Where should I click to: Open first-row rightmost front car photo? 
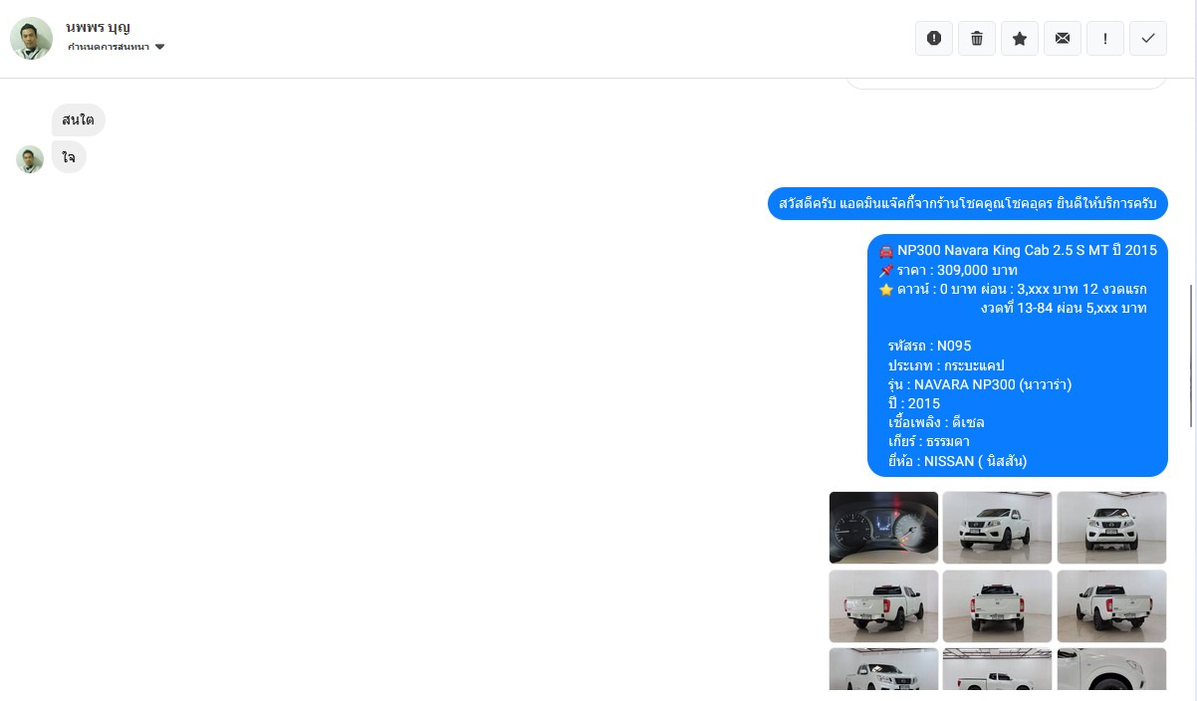tap(1111, 528)
